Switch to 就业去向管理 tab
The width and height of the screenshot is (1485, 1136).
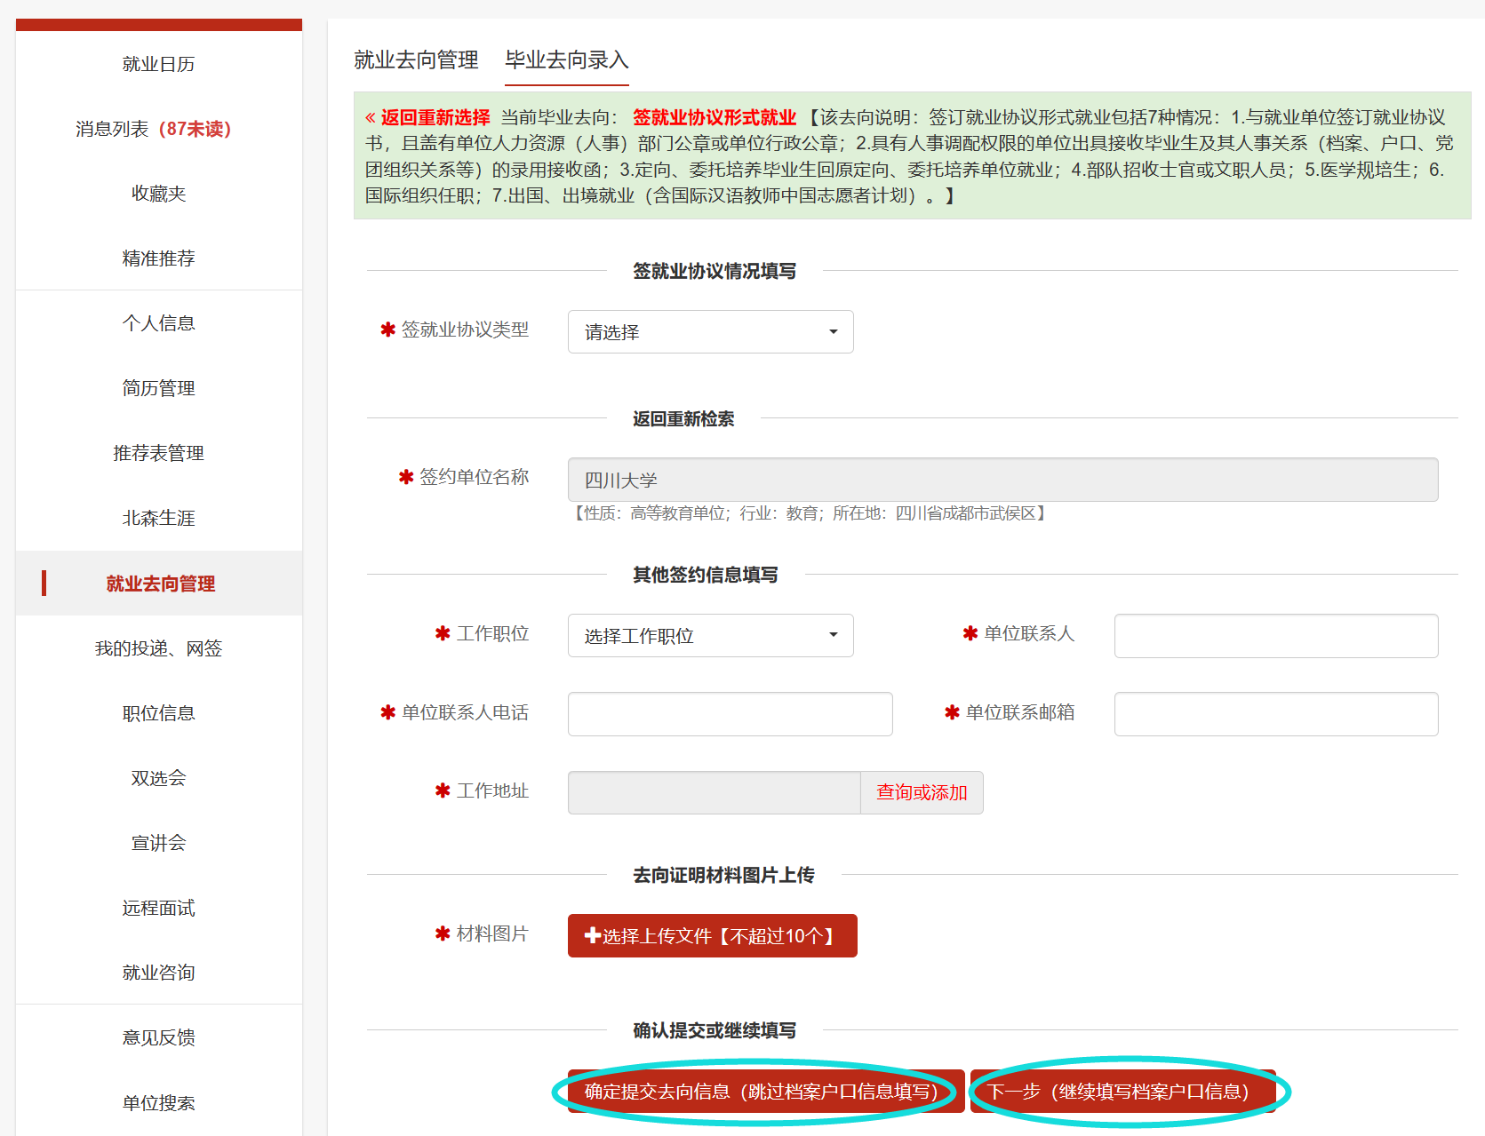[x=416, y=60]
